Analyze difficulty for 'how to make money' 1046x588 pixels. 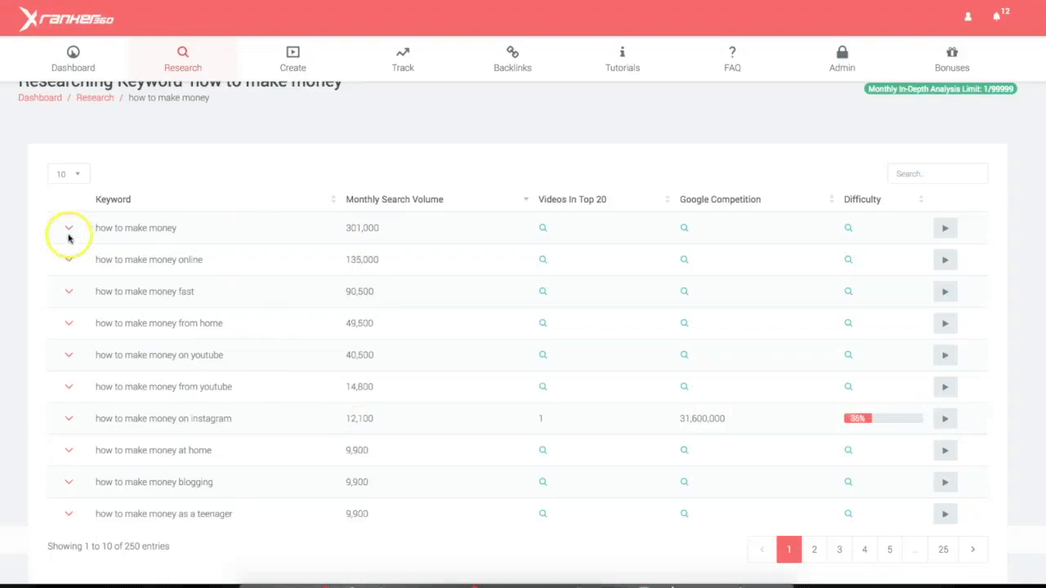pyautogui.click(x=848, y=228)
